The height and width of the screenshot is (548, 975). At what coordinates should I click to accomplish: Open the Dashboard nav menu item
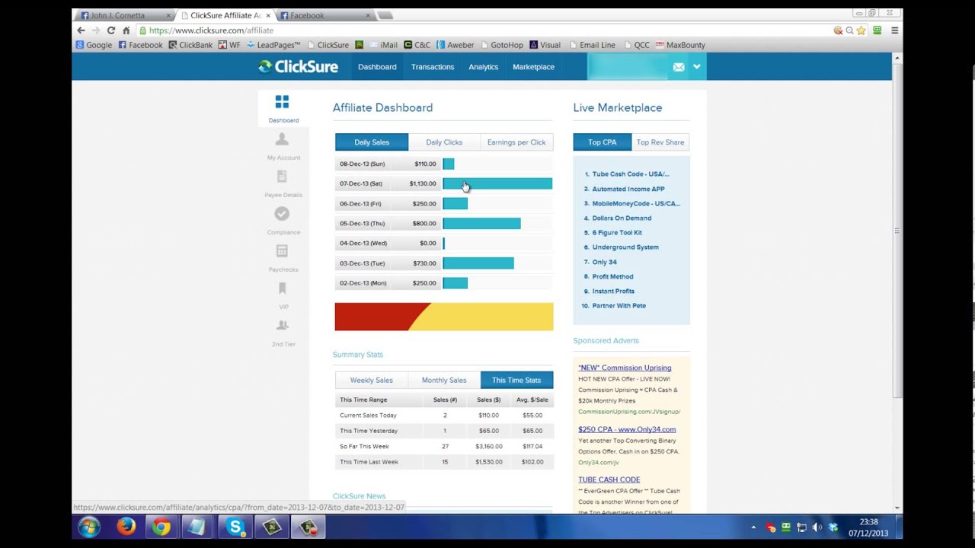tap(377, 67)
